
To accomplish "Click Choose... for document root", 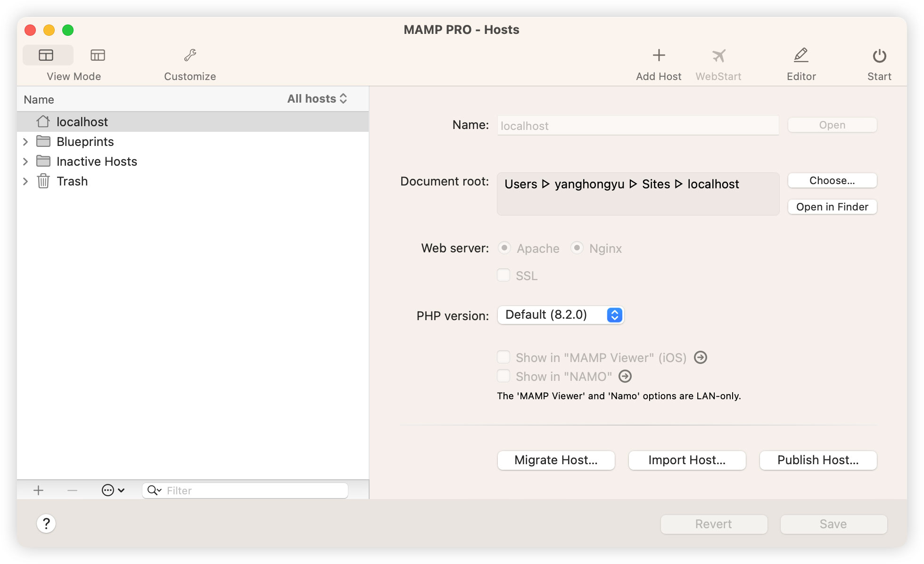I will click(832, 181).
